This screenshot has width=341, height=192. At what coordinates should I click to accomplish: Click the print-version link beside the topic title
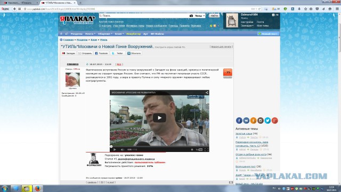pos(222,46)
